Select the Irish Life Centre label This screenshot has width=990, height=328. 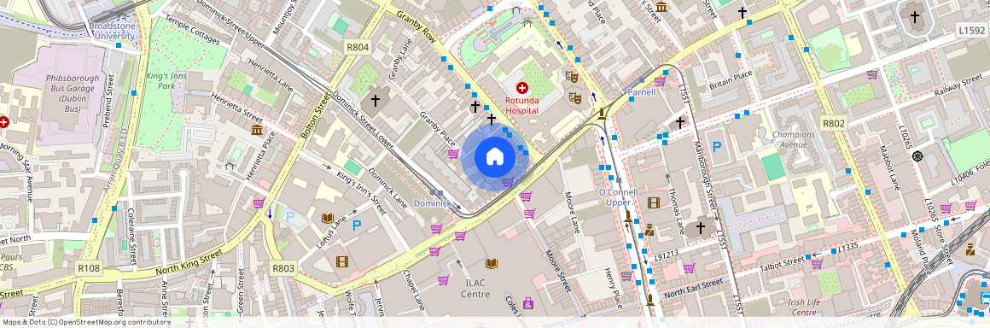[x=803, y=307]
